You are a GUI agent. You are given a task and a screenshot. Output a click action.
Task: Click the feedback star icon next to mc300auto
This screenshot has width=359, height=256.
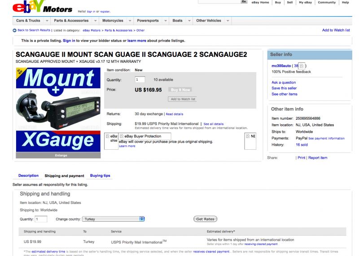pyautogui.click(x=302, y=66)
